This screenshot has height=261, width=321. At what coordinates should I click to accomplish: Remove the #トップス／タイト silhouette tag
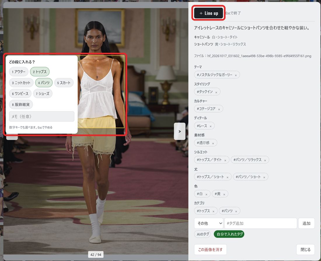point(225,160)
